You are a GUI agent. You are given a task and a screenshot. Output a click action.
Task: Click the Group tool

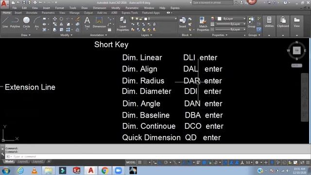[251, 22]
